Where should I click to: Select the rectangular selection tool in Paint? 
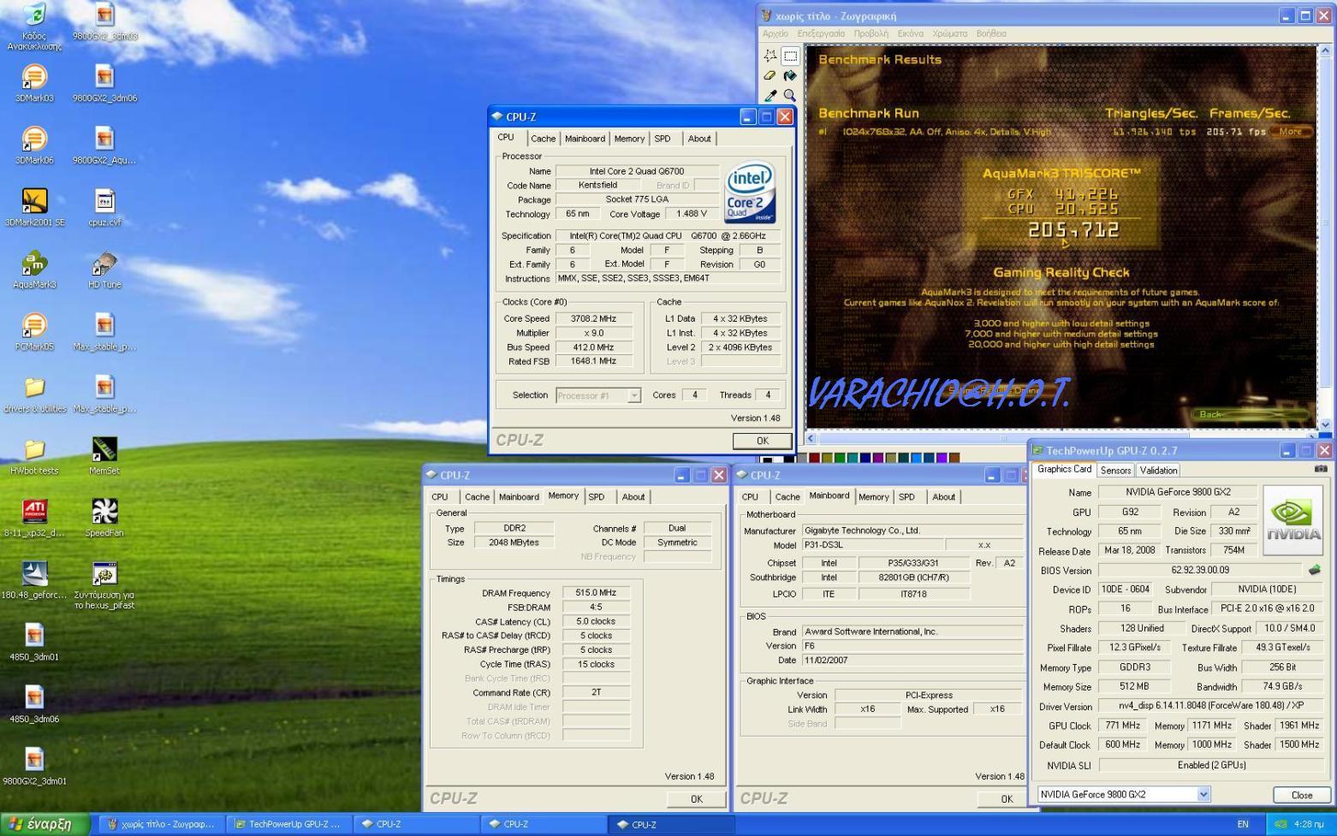(790, 56)
